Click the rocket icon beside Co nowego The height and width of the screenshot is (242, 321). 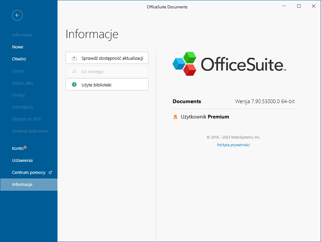[x=74, y=71]
